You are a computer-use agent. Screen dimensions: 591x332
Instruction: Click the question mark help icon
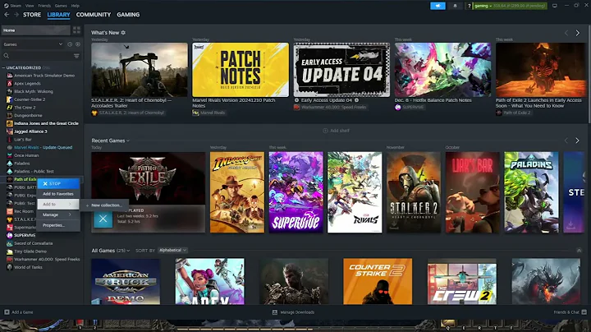point(469,6)
